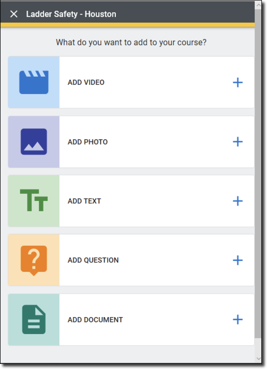This screenshot has width=267, height=369.
Task: Select the ADD QUESTION label
Action: tap(93, 260)
